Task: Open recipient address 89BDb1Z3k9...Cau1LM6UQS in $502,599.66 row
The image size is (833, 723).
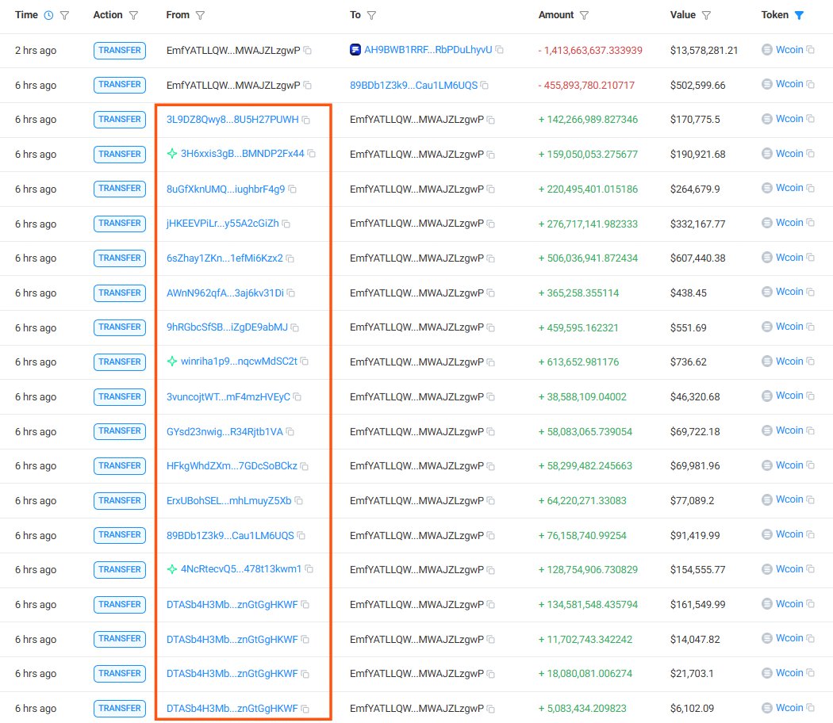Action: click(414, 85)
